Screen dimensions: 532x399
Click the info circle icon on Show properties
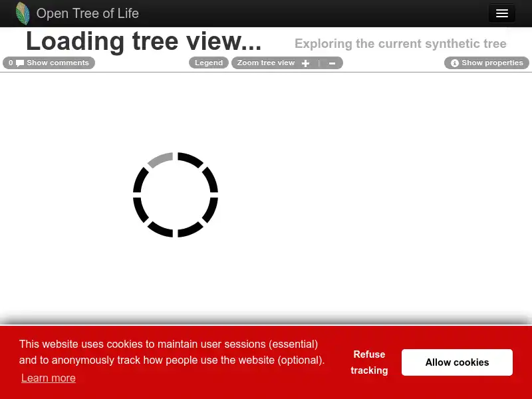455,63
